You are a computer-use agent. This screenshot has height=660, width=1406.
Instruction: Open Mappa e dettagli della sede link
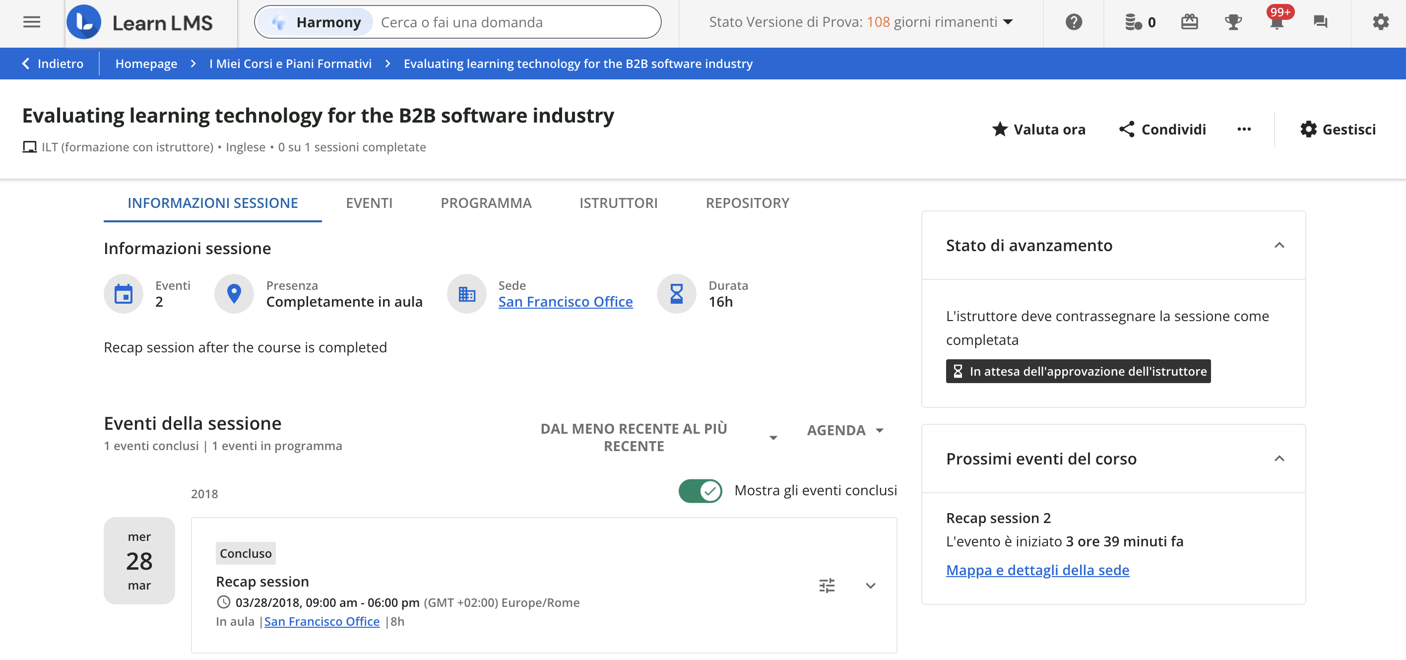pos(1037,570)
